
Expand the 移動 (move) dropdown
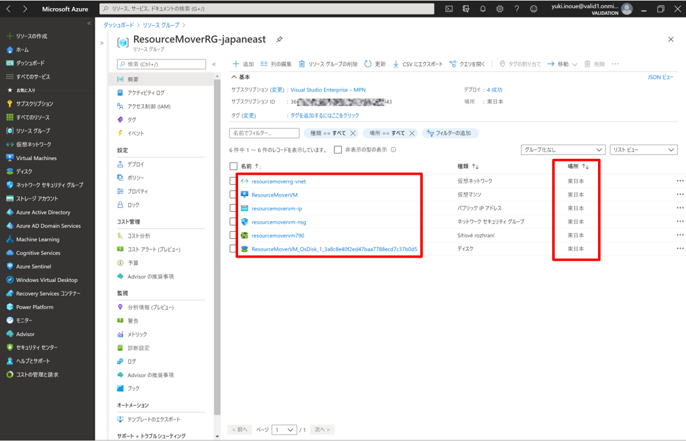tap(574, 64)
